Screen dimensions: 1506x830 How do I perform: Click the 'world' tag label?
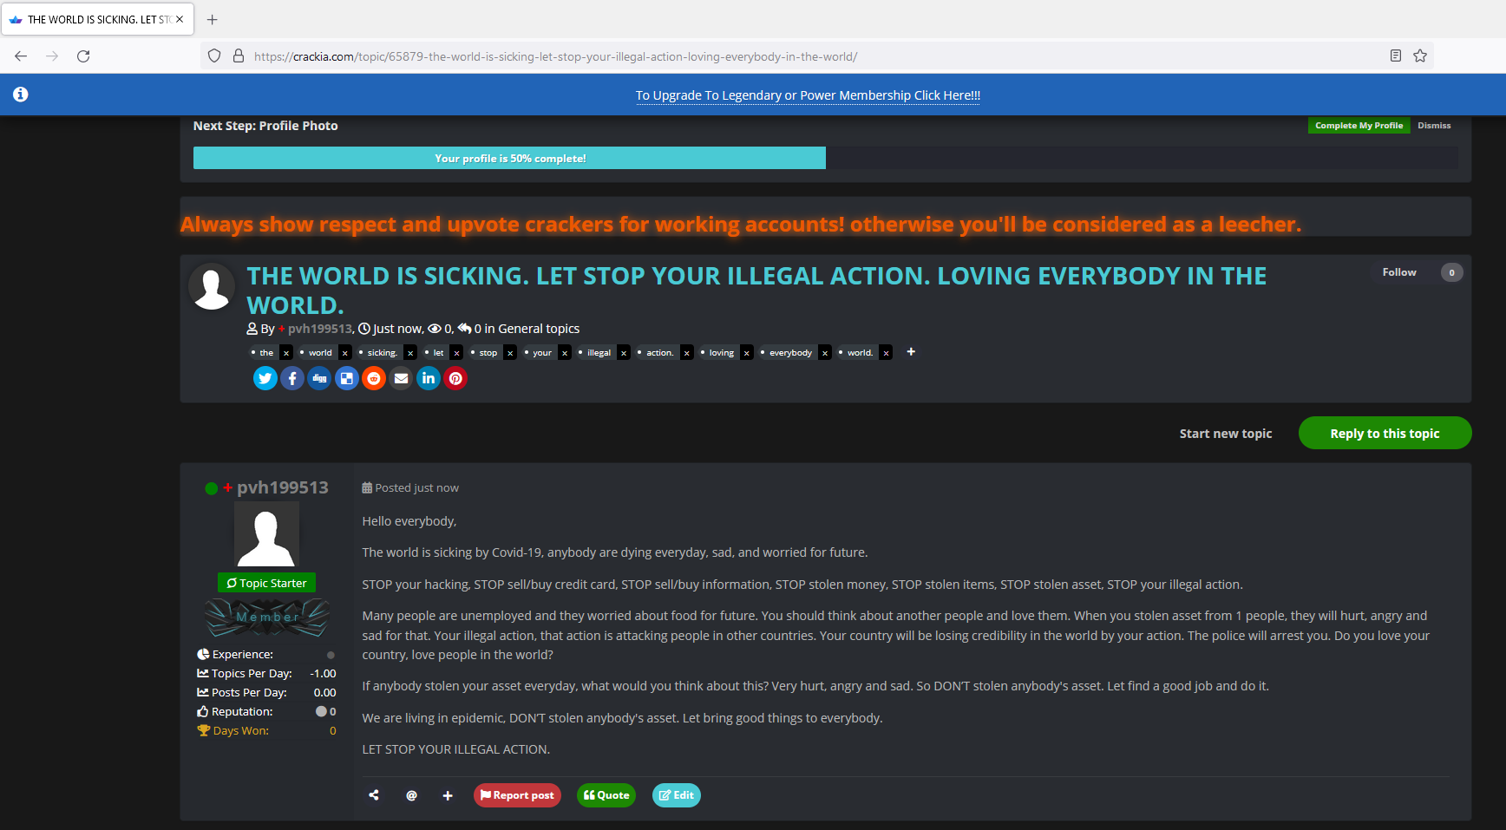click(x=320, y=353)
